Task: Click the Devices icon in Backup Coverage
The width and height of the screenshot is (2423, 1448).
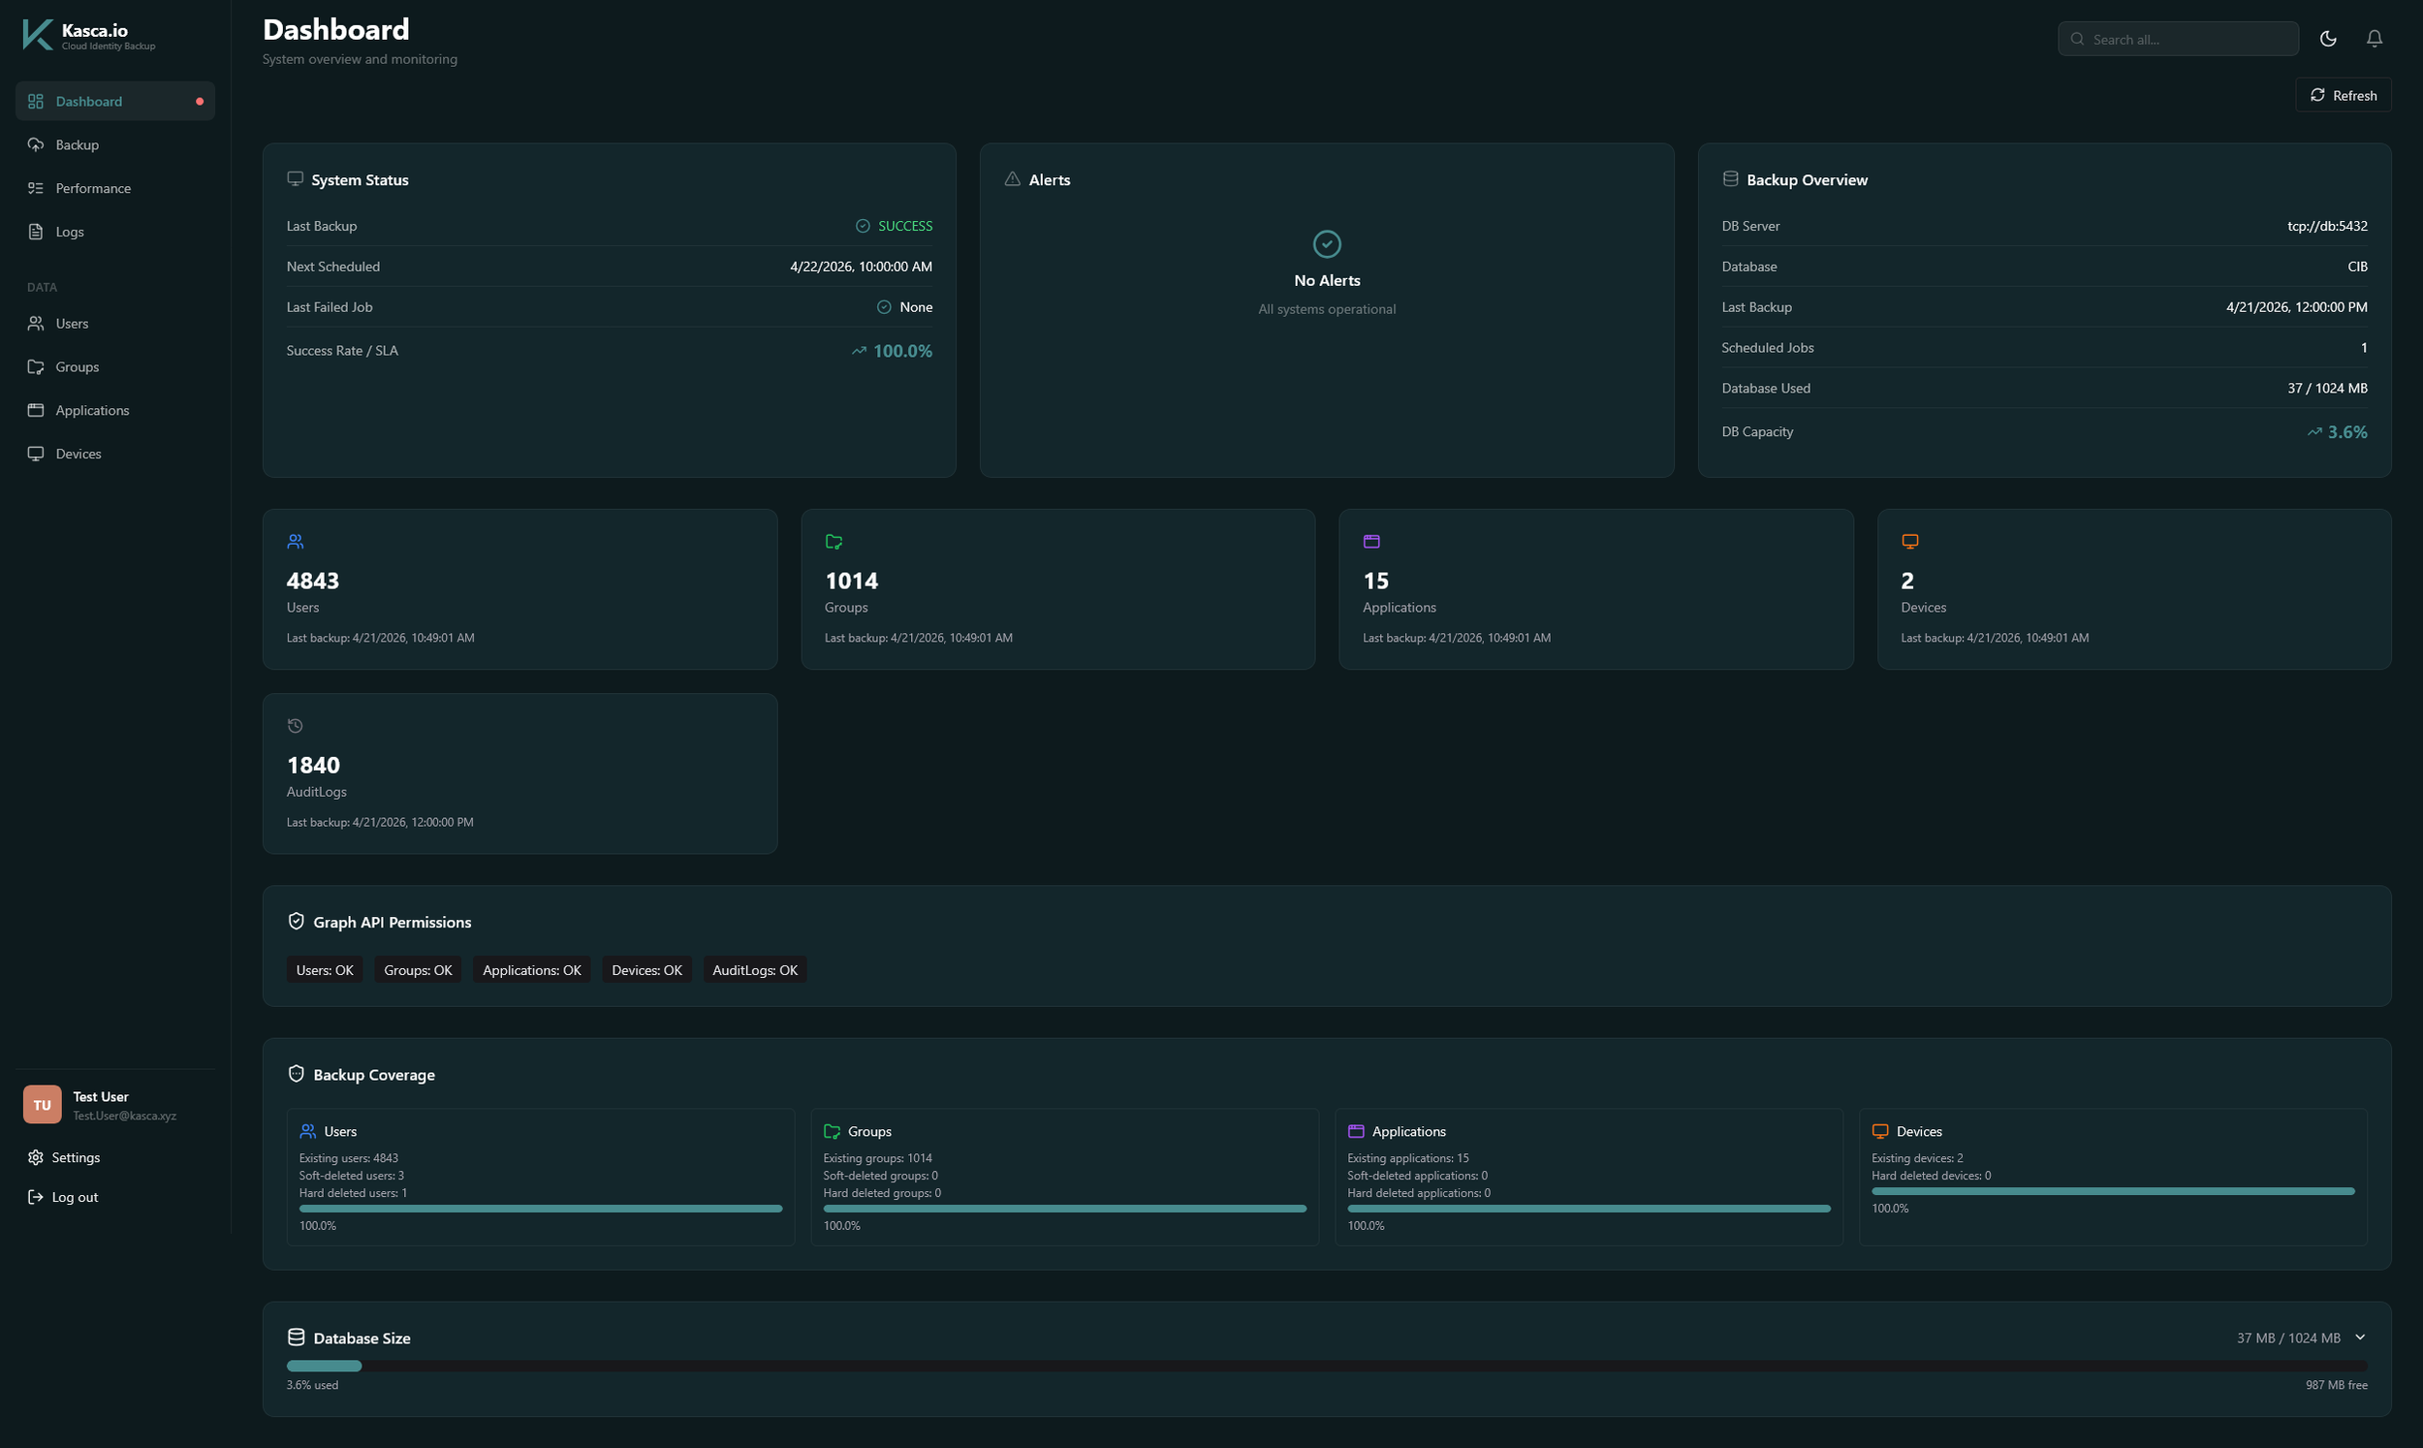Action: 1879,1131
